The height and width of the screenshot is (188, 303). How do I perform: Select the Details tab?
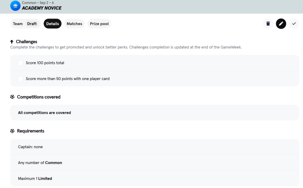point(52,24)
